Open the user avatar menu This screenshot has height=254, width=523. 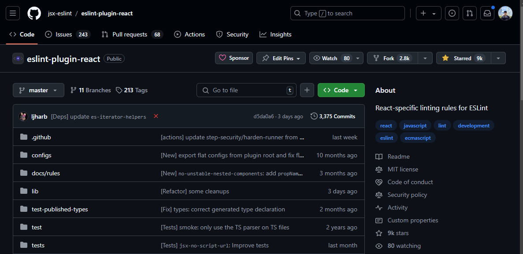coord(505,13)
